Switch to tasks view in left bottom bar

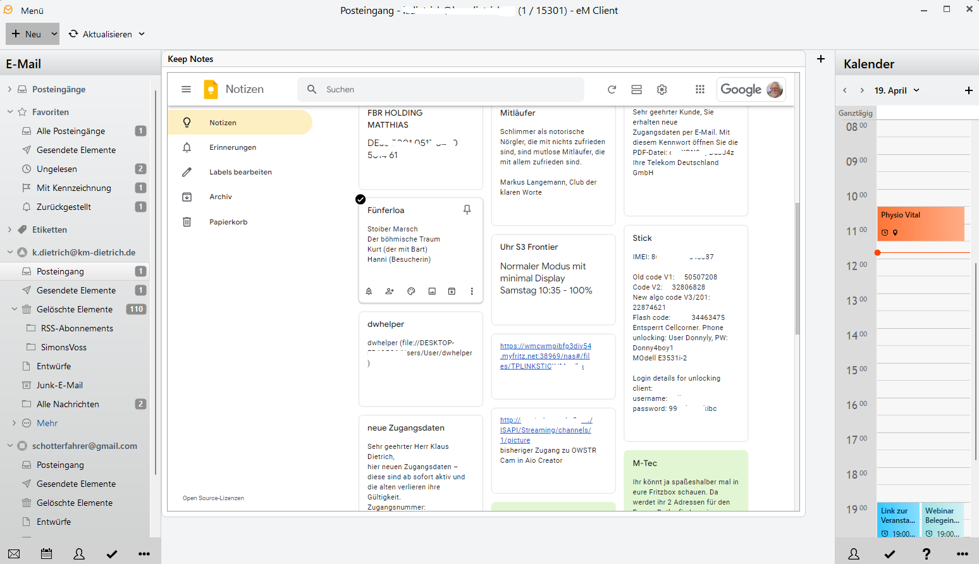(112, 554)
